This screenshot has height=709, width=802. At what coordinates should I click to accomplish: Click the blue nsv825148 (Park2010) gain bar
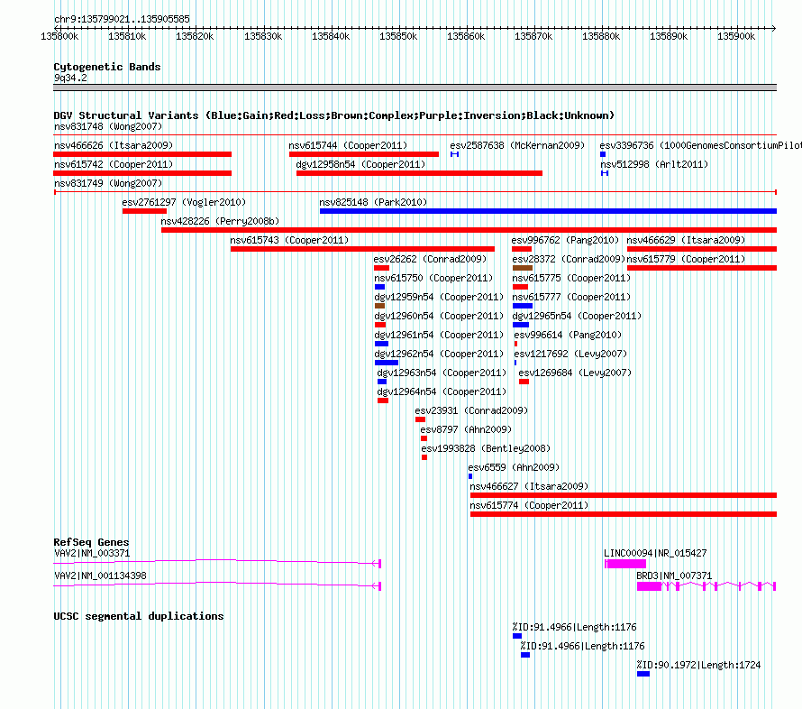(548, 211)
